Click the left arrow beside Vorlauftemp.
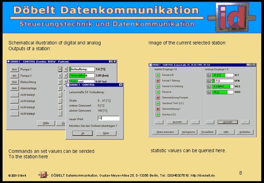This screenshot has height=183, width=264. pyautogui.click(x=60, y=69)
